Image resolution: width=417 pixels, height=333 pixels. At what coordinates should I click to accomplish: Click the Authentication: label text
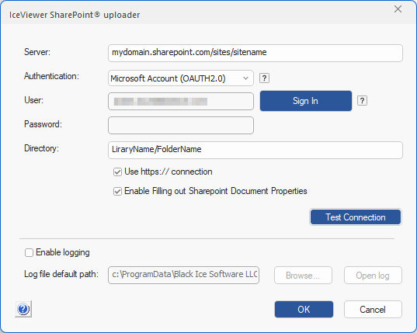[51, 76]
